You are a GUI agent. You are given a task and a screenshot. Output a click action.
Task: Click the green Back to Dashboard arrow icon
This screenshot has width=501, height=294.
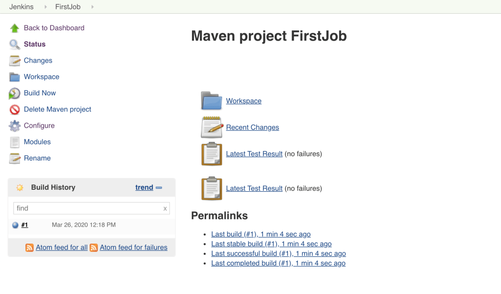click(15, 28)
